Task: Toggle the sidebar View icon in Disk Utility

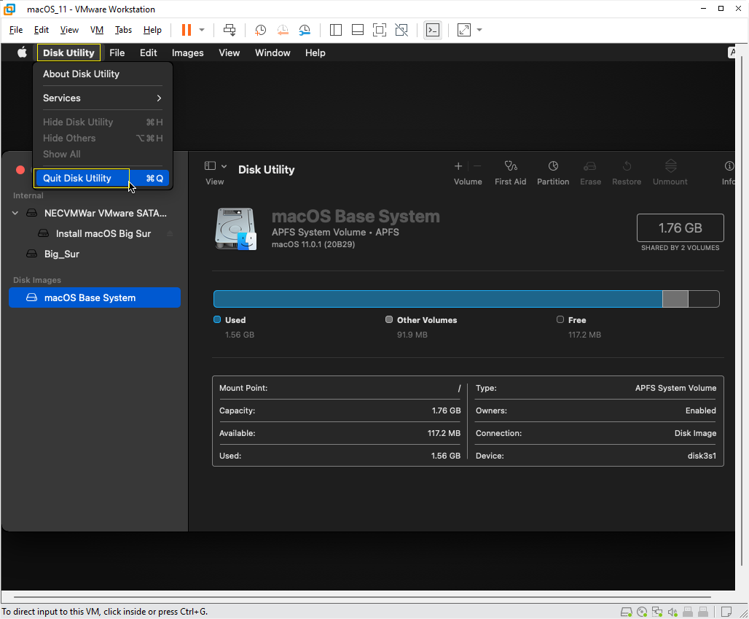Action: tap(210, 166)
